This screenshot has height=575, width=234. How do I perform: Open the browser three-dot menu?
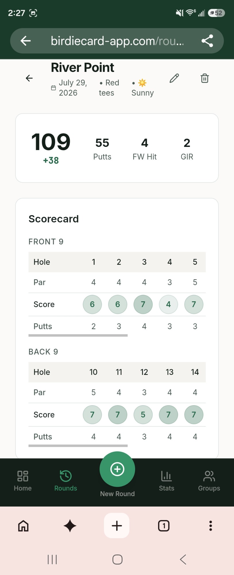[x=211, y=526]
